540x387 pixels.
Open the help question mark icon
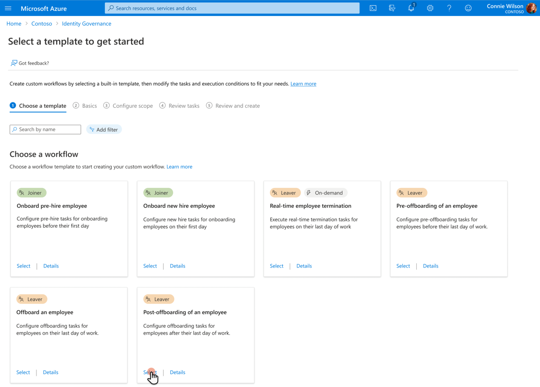coord(449,8)
